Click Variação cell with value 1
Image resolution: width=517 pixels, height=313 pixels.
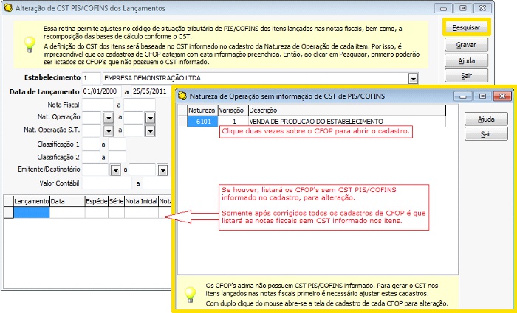pyautogui.click(x=233, y=122)
